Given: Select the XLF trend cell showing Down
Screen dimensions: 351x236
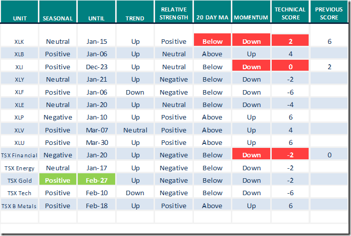Looking at the screenshot, I should pyautogui.click(x=135, y=92).
